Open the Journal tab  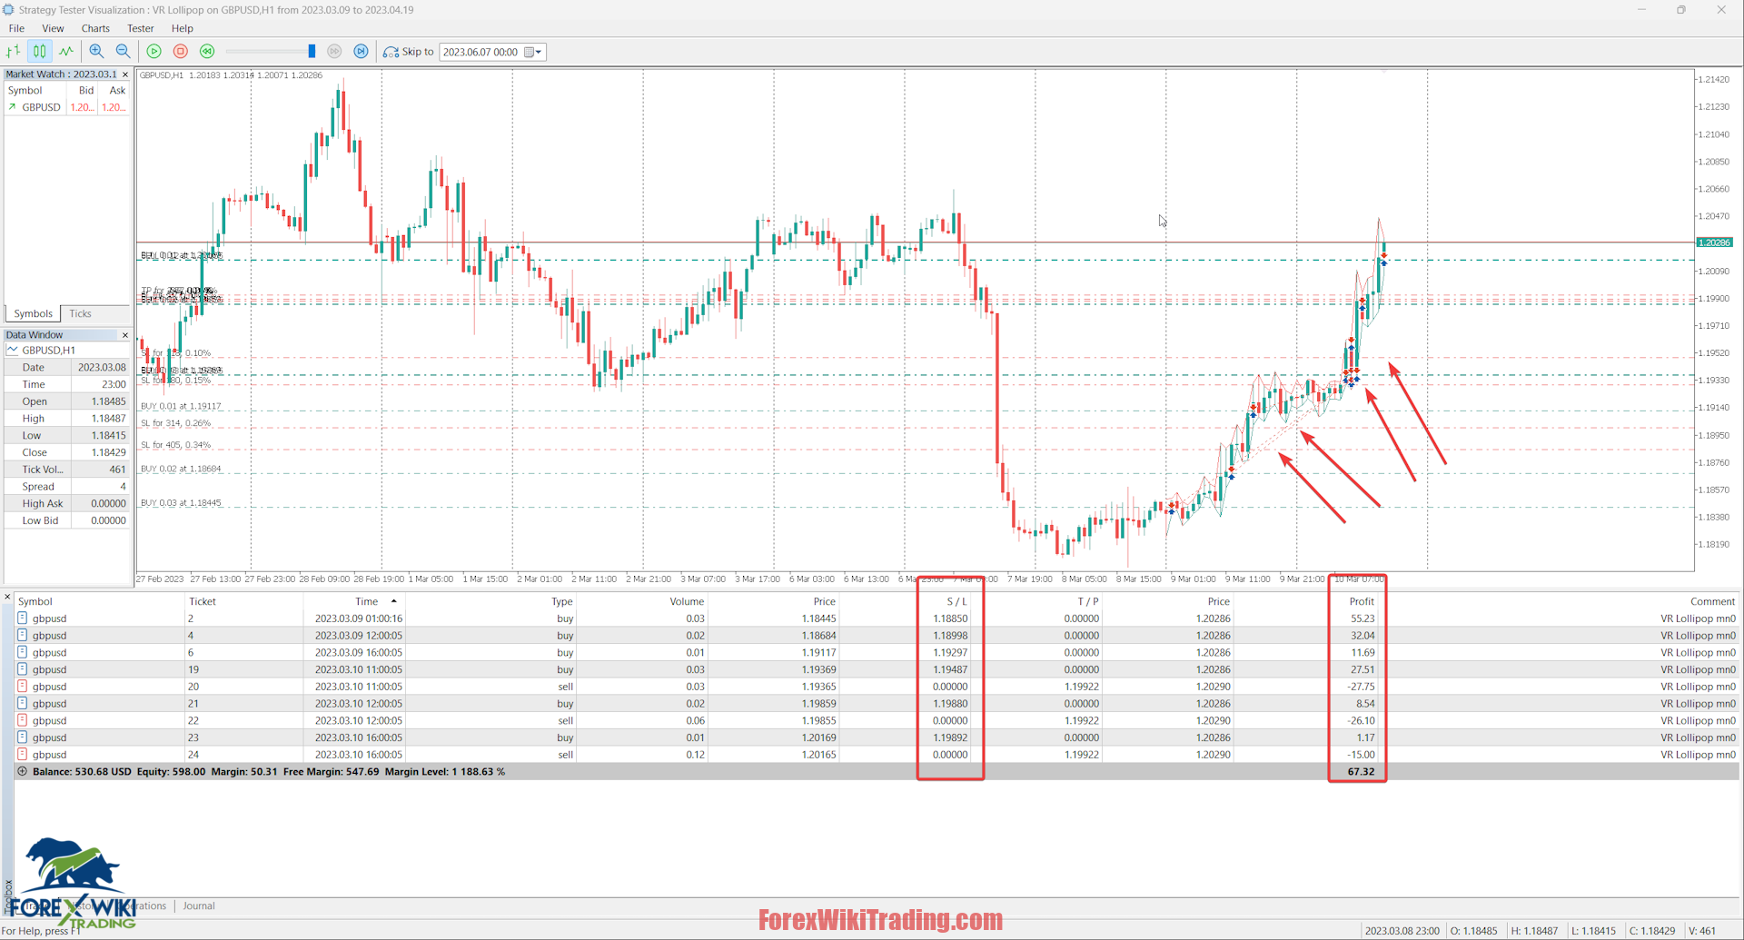point(198,905)
